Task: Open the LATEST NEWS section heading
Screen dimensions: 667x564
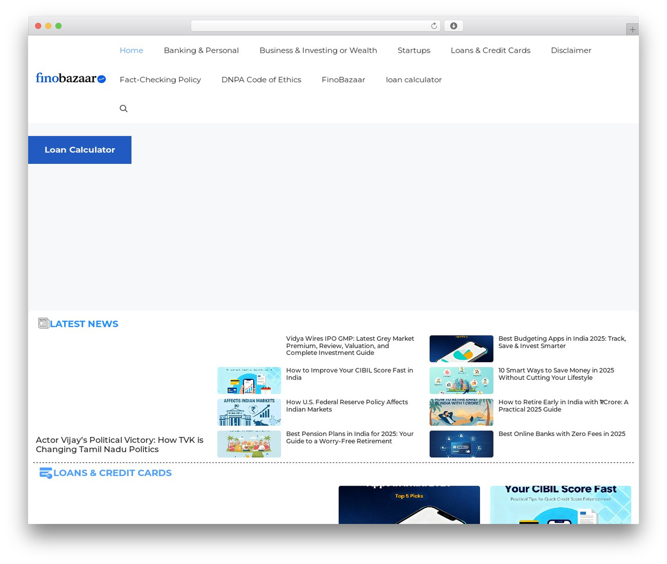Action: (x=84, y=324)
